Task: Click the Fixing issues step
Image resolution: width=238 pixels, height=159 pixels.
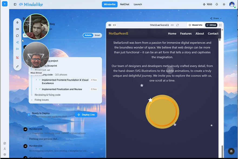Action: pos(42,100)
